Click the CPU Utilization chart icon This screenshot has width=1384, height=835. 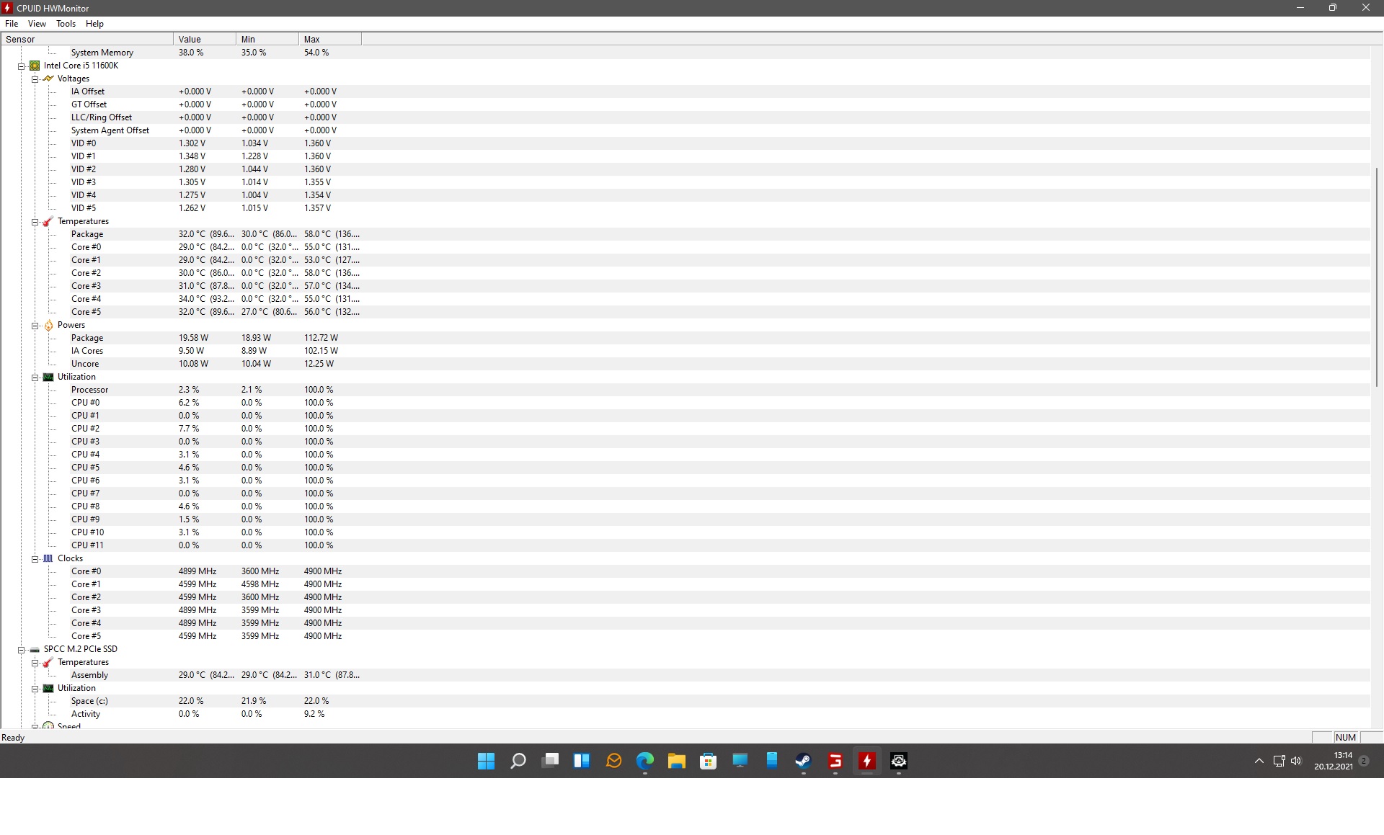click(x=48, y=377)
